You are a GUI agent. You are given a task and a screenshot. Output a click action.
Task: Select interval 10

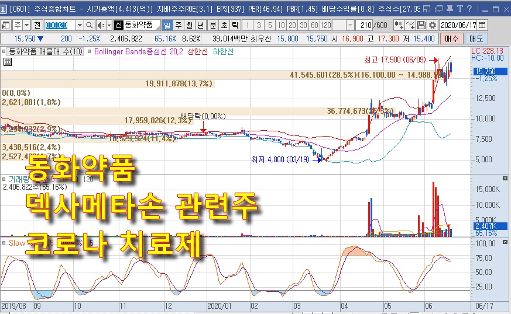pyautogui.click(x=281, y=25)
